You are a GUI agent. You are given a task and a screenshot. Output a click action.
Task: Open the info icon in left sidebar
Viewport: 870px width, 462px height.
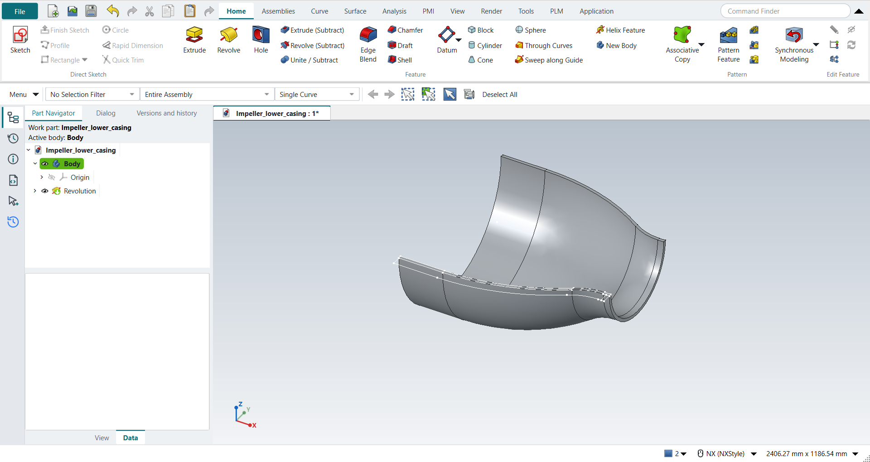[13, 159]
